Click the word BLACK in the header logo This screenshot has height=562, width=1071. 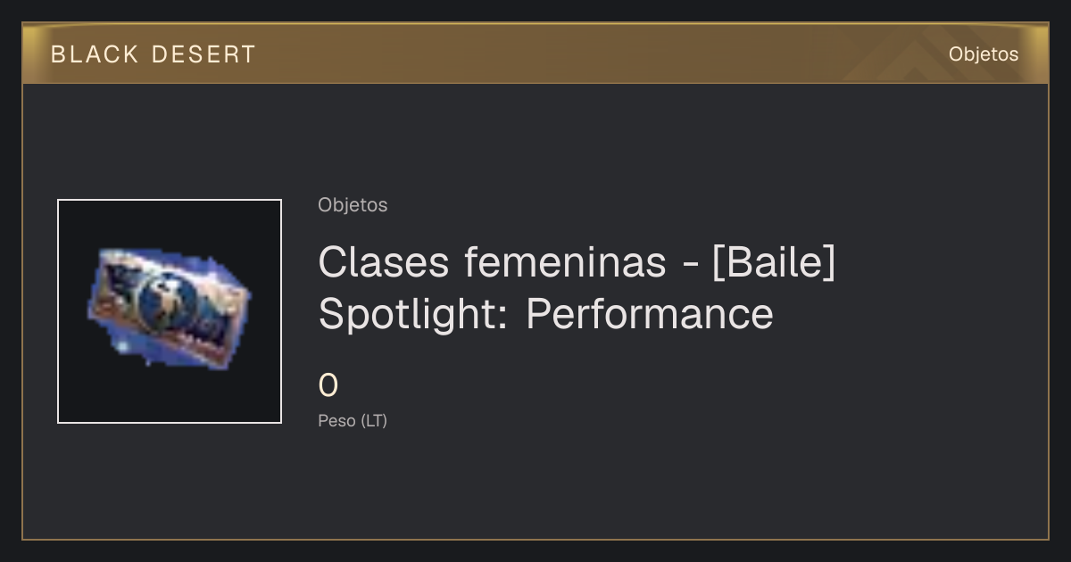(x=95, y=54)
